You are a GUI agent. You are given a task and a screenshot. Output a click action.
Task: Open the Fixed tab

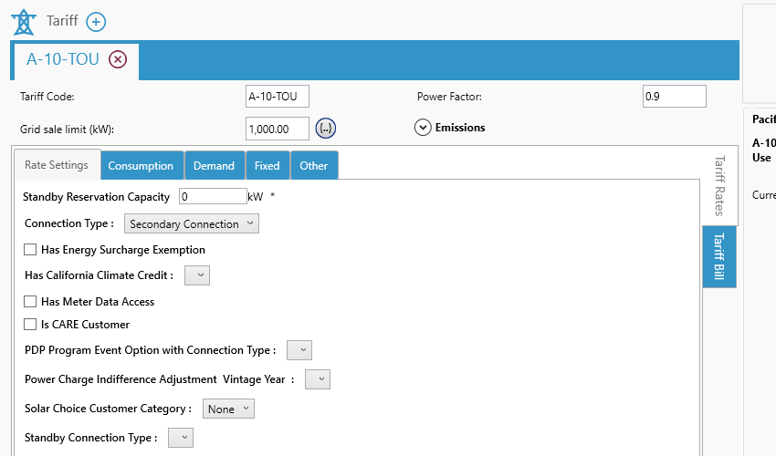[x=267, y=166]
